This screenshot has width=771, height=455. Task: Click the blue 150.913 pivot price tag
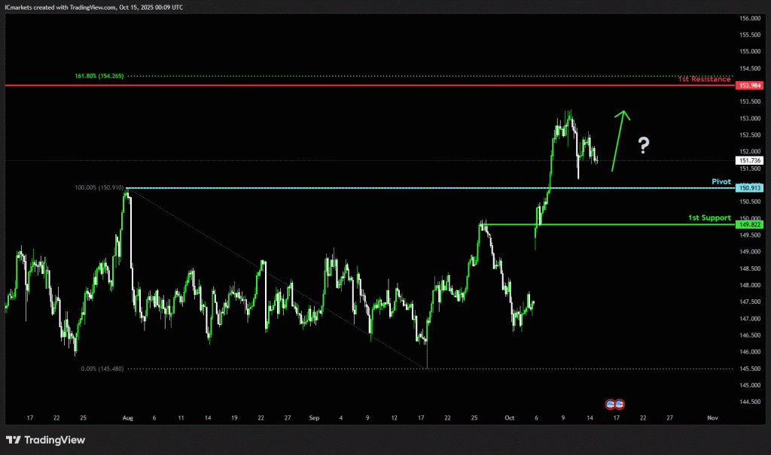751,188
